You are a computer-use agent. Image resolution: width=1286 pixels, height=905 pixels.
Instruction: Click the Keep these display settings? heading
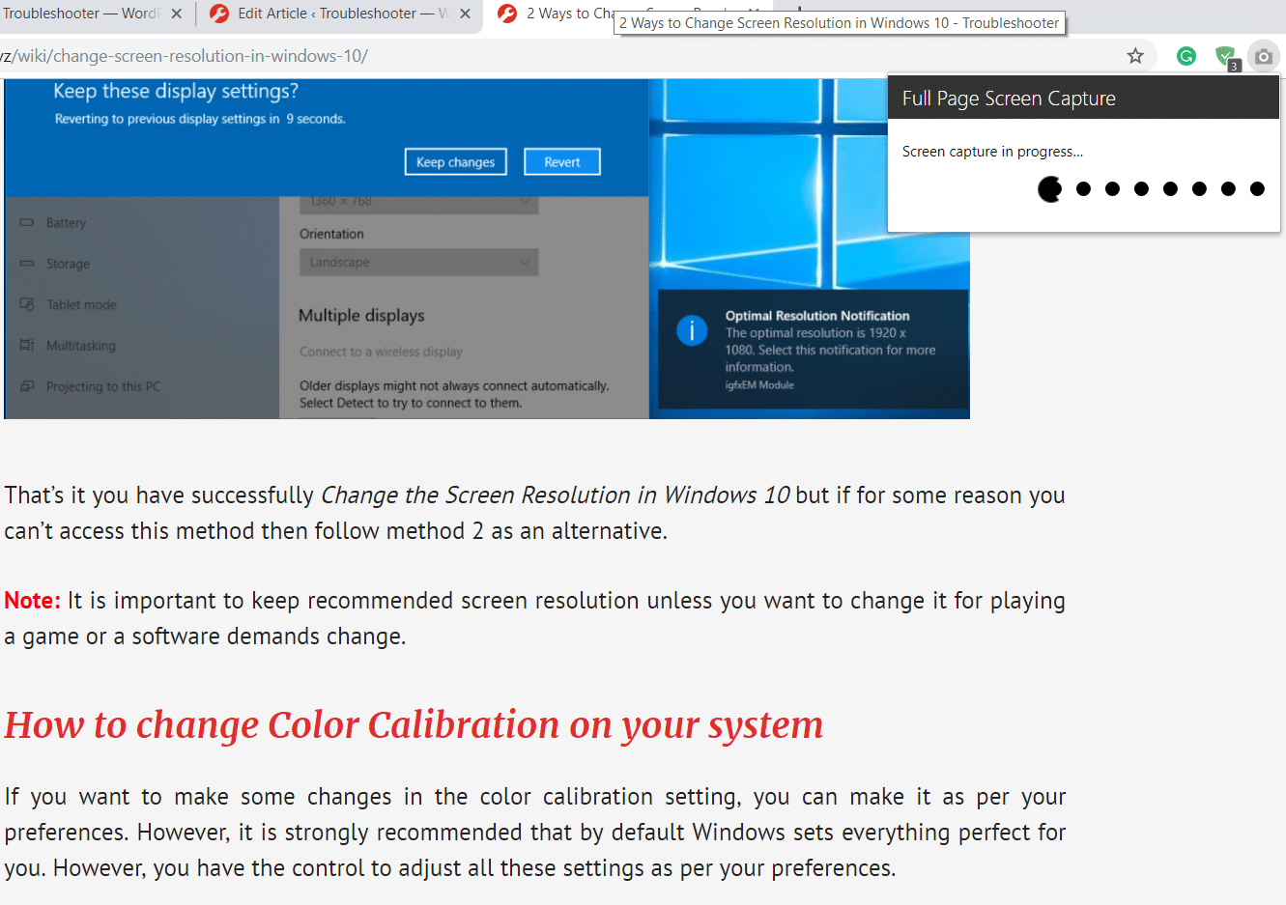tap(176, 91)
